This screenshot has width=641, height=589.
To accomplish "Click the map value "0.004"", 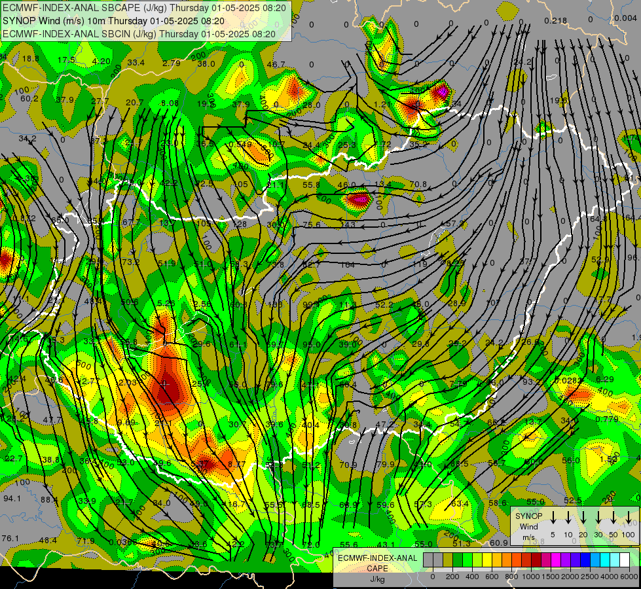I will point(625,18).
